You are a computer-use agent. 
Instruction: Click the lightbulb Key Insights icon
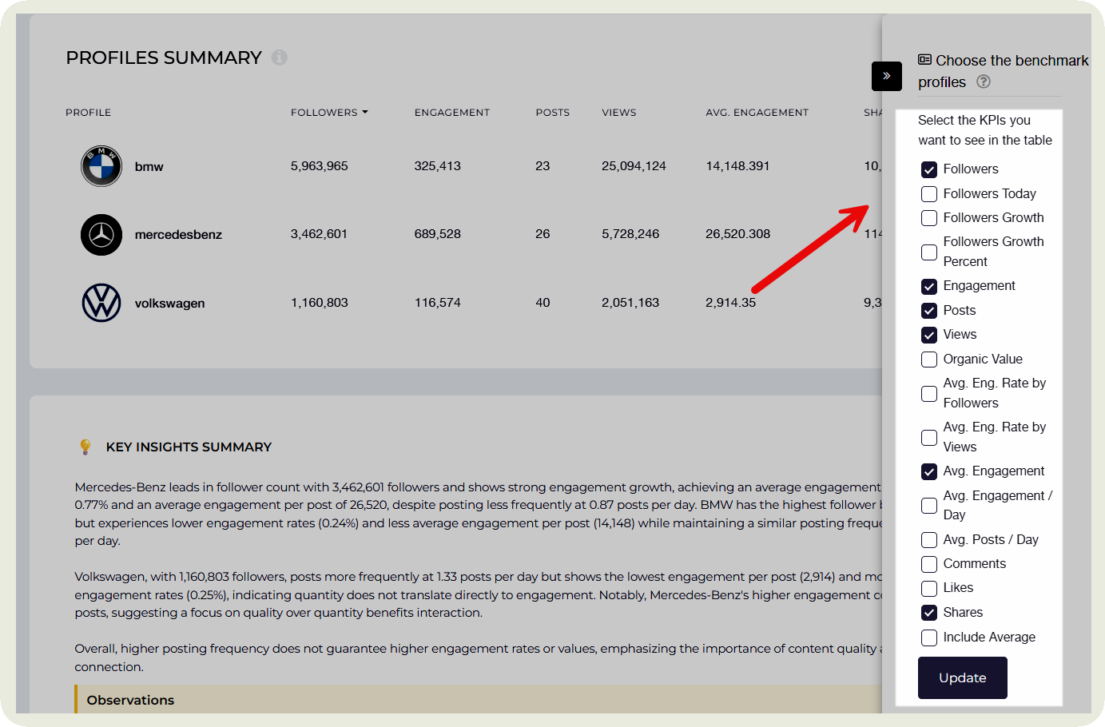coord(85,447)
